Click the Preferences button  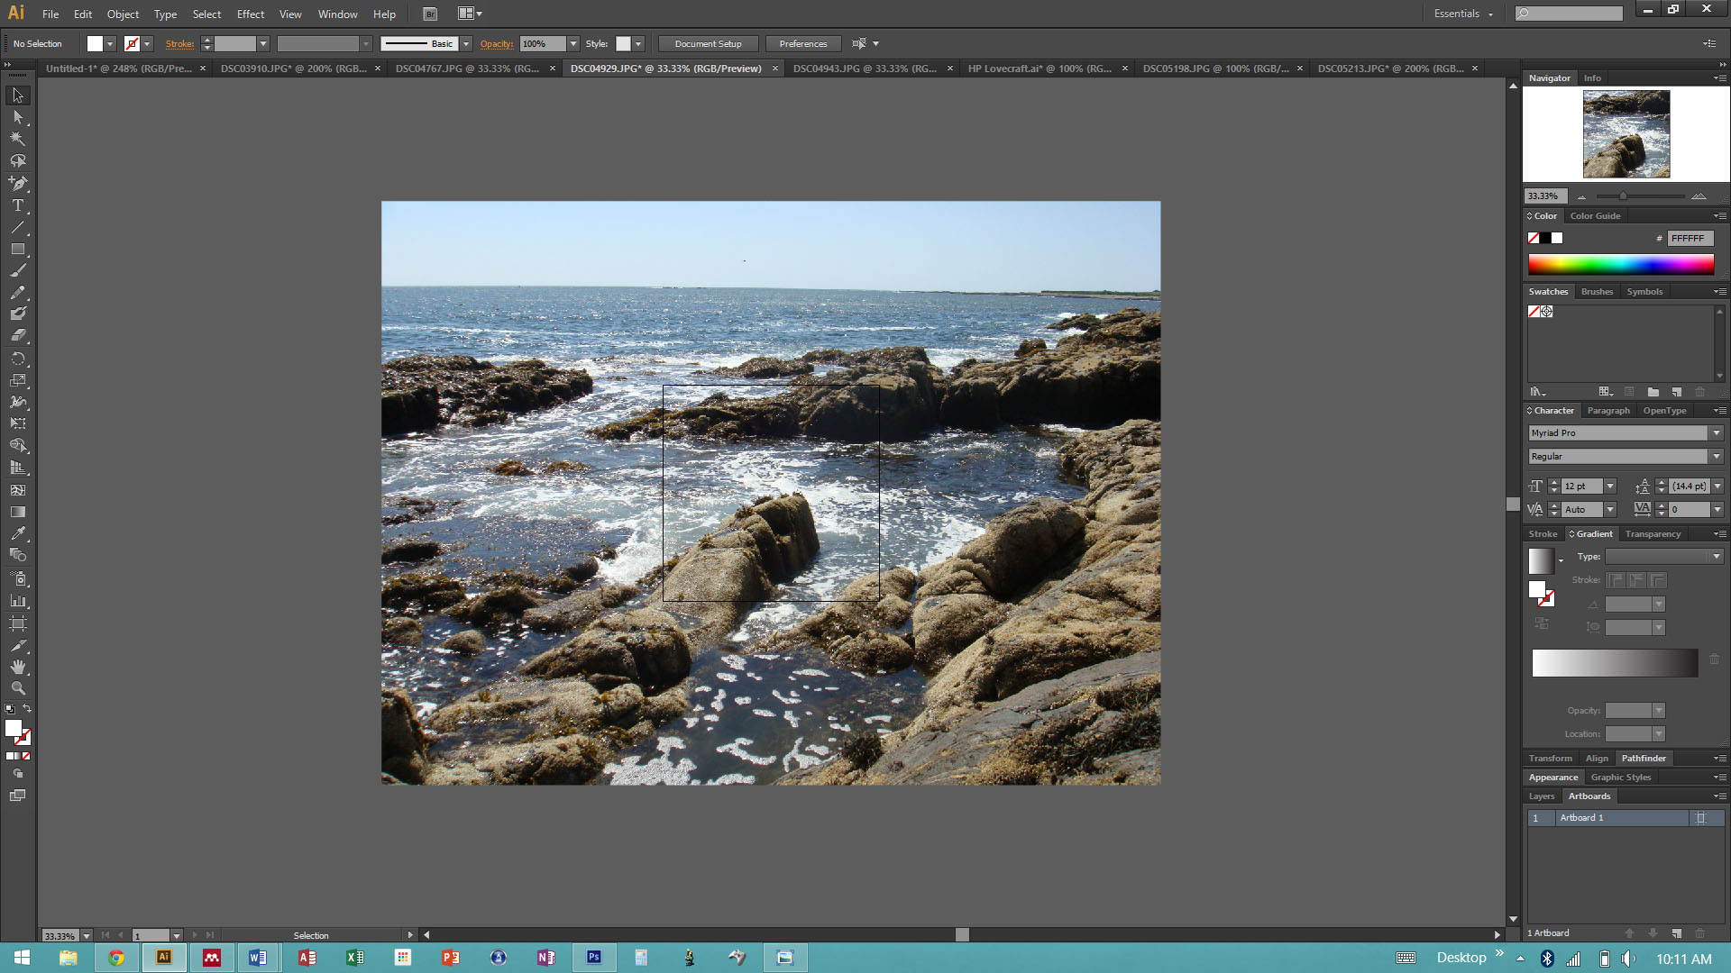tap(802, 43)
